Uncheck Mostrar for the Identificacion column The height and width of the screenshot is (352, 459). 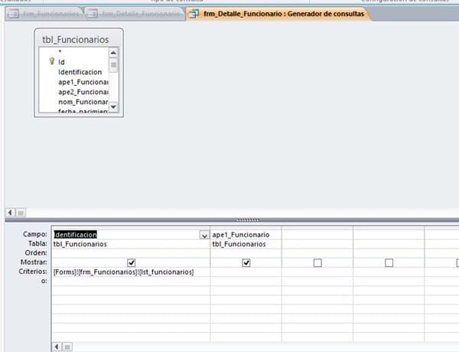pos(132,262)
